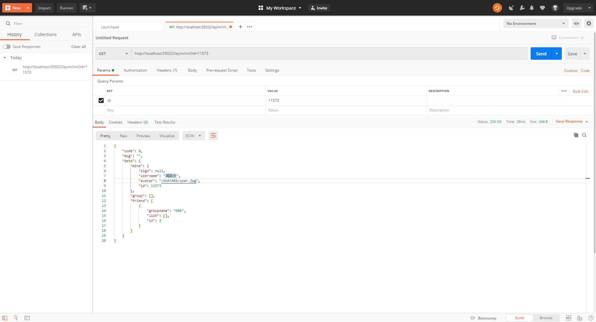The height and width of the screenshot is (322, 596).
Task: Open the Bootcamp icon
Action: coord(472,318)
